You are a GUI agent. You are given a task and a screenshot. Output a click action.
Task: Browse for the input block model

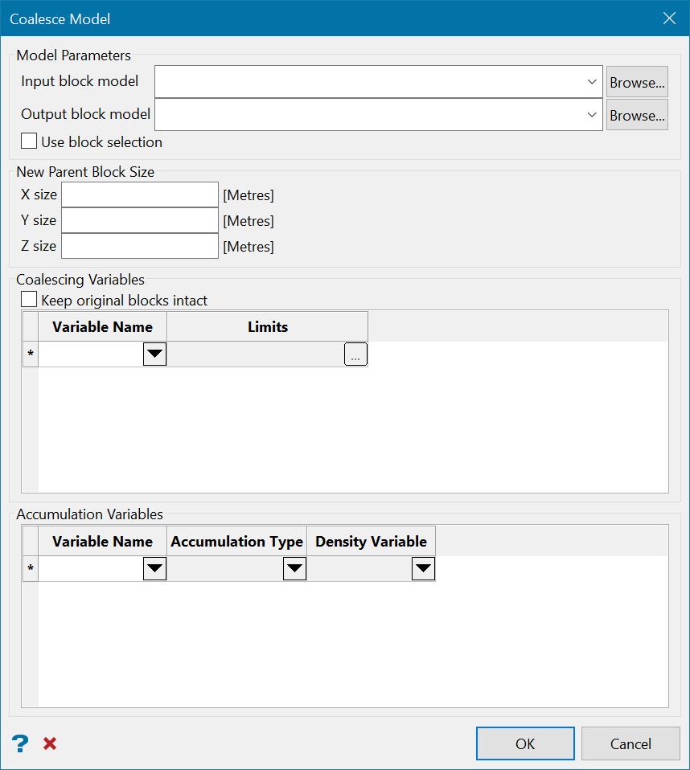637,82
